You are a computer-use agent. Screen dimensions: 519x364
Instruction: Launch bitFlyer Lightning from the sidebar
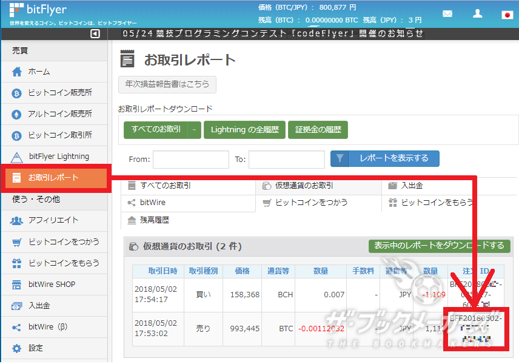(x=55, y=157)
